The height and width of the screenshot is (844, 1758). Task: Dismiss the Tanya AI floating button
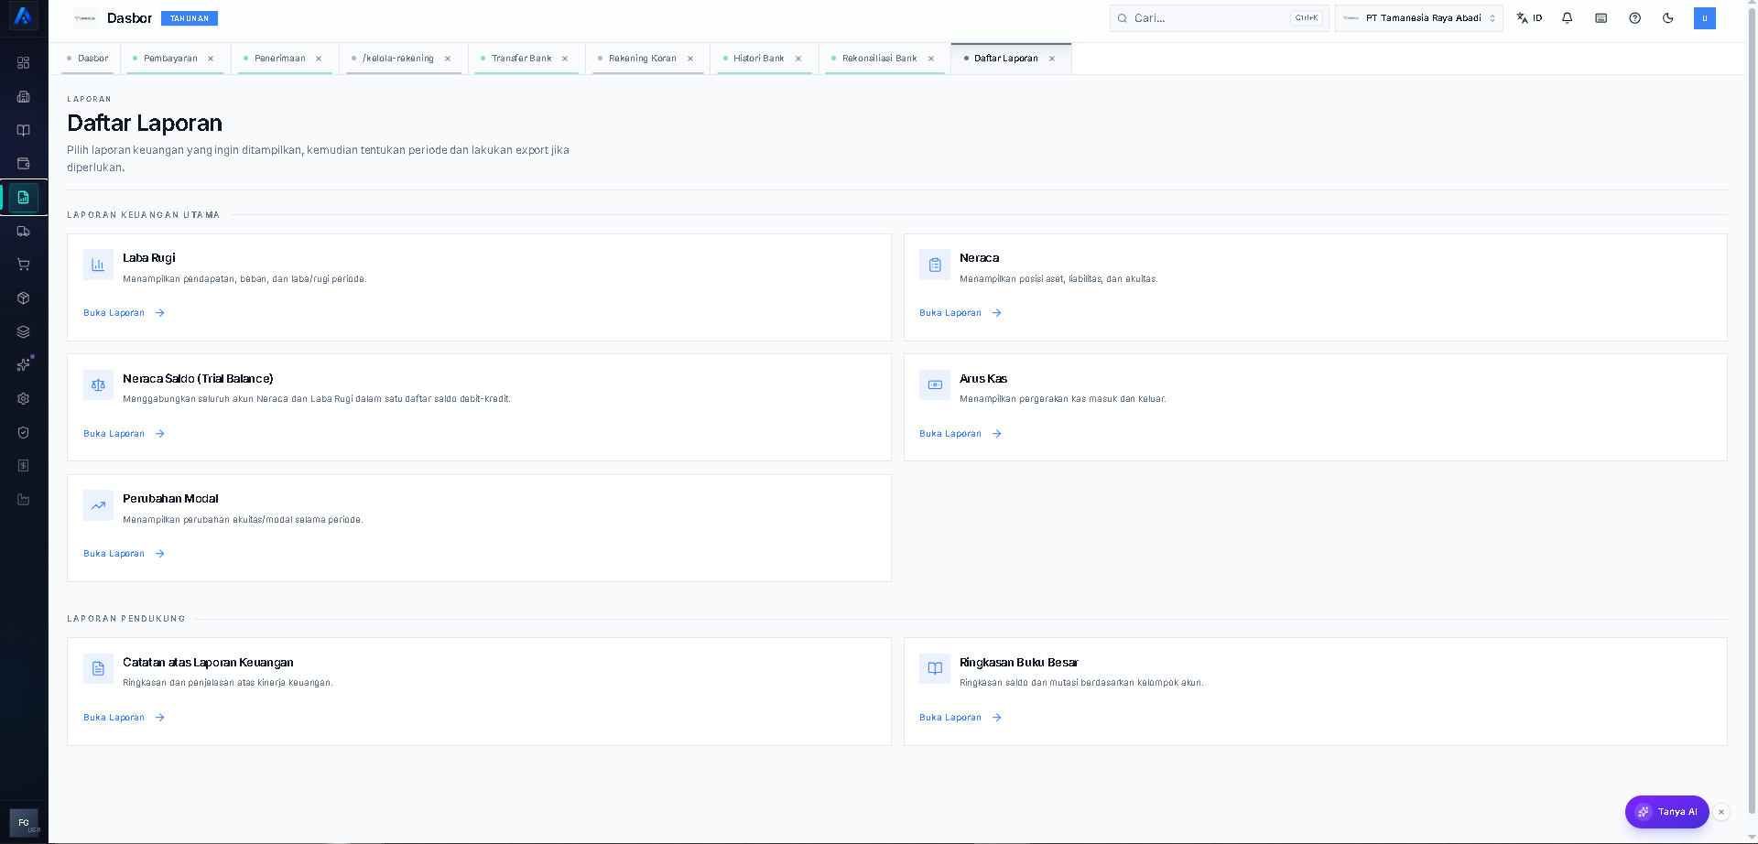click(x=1721, y=812)
